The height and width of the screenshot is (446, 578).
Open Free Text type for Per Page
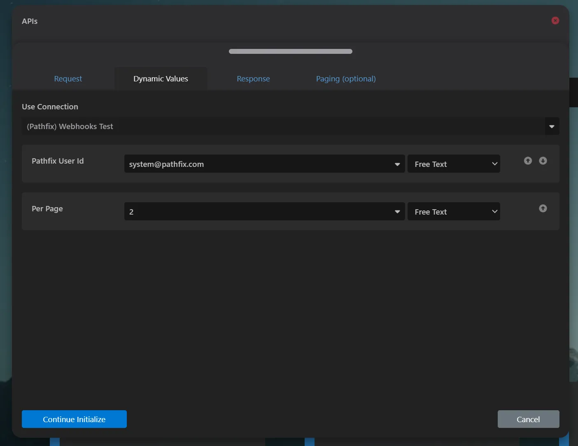tap(454, 211)
